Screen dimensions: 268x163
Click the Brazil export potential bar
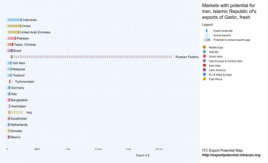pos(9,51)
